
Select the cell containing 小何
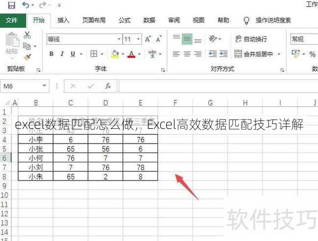click(x=36, y=158)
